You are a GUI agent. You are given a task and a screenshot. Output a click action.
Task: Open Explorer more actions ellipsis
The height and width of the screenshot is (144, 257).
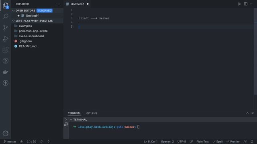[58, 4]
